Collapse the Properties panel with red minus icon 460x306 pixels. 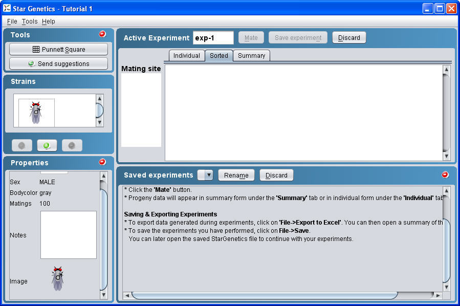click(x=102, y=162)
